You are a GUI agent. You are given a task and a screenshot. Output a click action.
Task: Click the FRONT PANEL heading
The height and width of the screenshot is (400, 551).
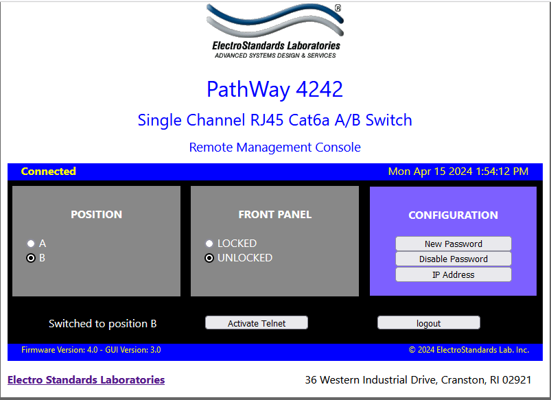click(274, 215)
